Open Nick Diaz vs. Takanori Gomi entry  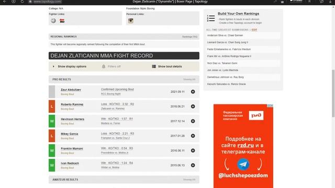coord(222,63)
